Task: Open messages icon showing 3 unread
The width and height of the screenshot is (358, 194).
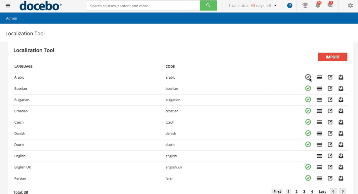Action: click(330, 6)
